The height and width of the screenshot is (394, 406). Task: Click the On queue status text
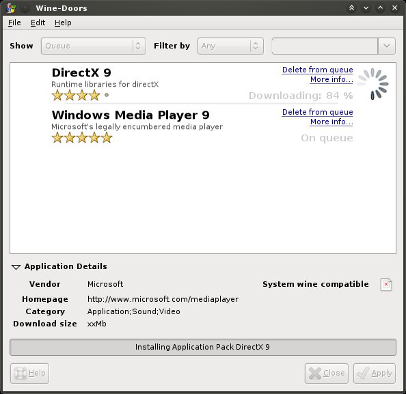[327, 138]
